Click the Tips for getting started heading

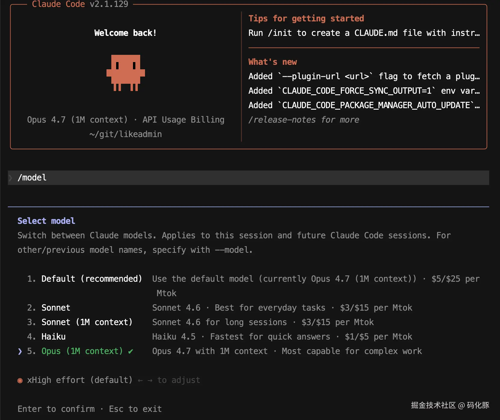(x=306, y=18)
